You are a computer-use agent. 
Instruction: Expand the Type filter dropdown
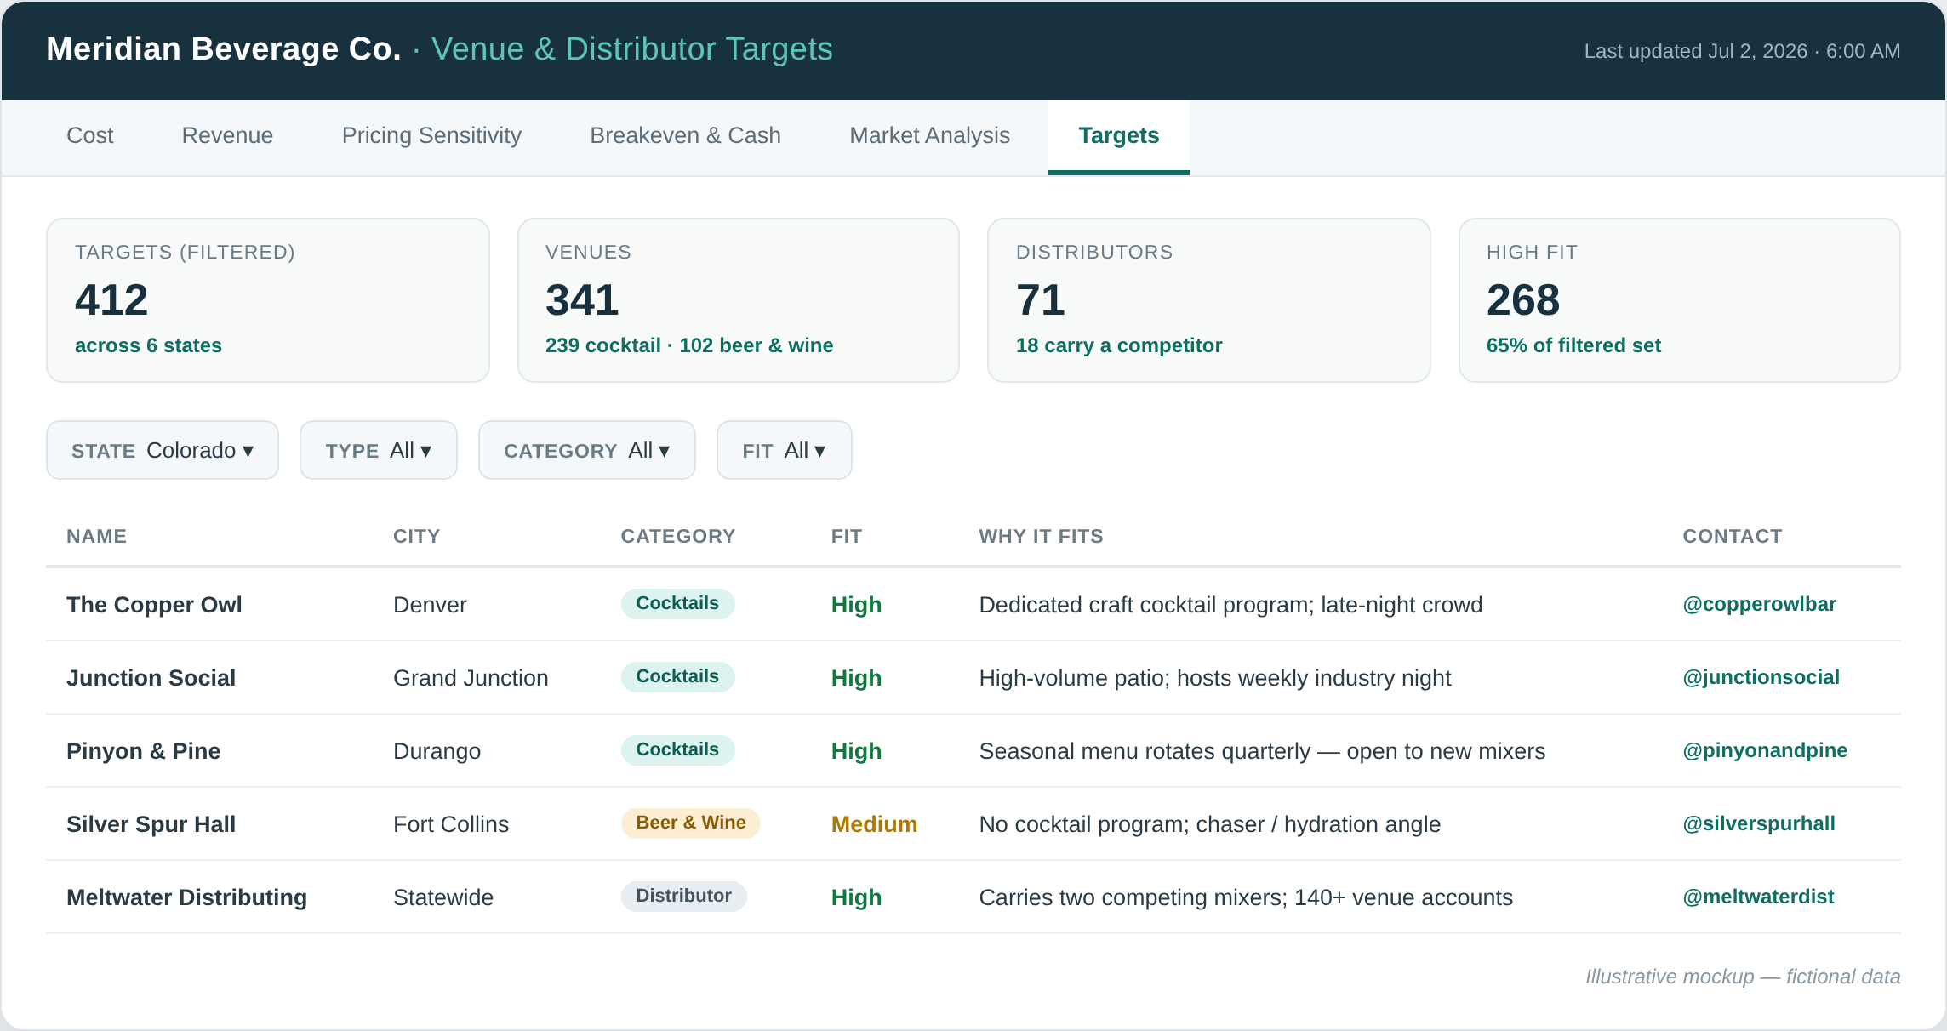pyautogui.click(x=379, y=450)
